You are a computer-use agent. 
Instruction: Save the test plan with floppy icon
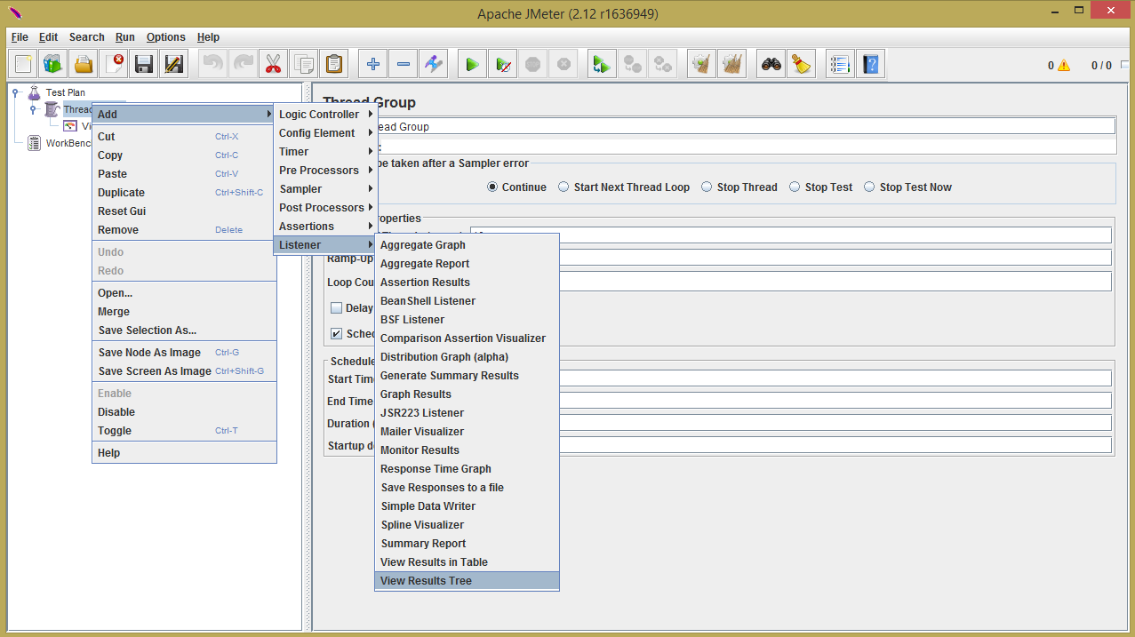(144, 64)
